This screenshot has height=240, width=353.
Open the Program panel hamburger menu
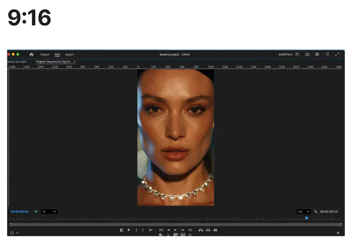coord(74,61)
